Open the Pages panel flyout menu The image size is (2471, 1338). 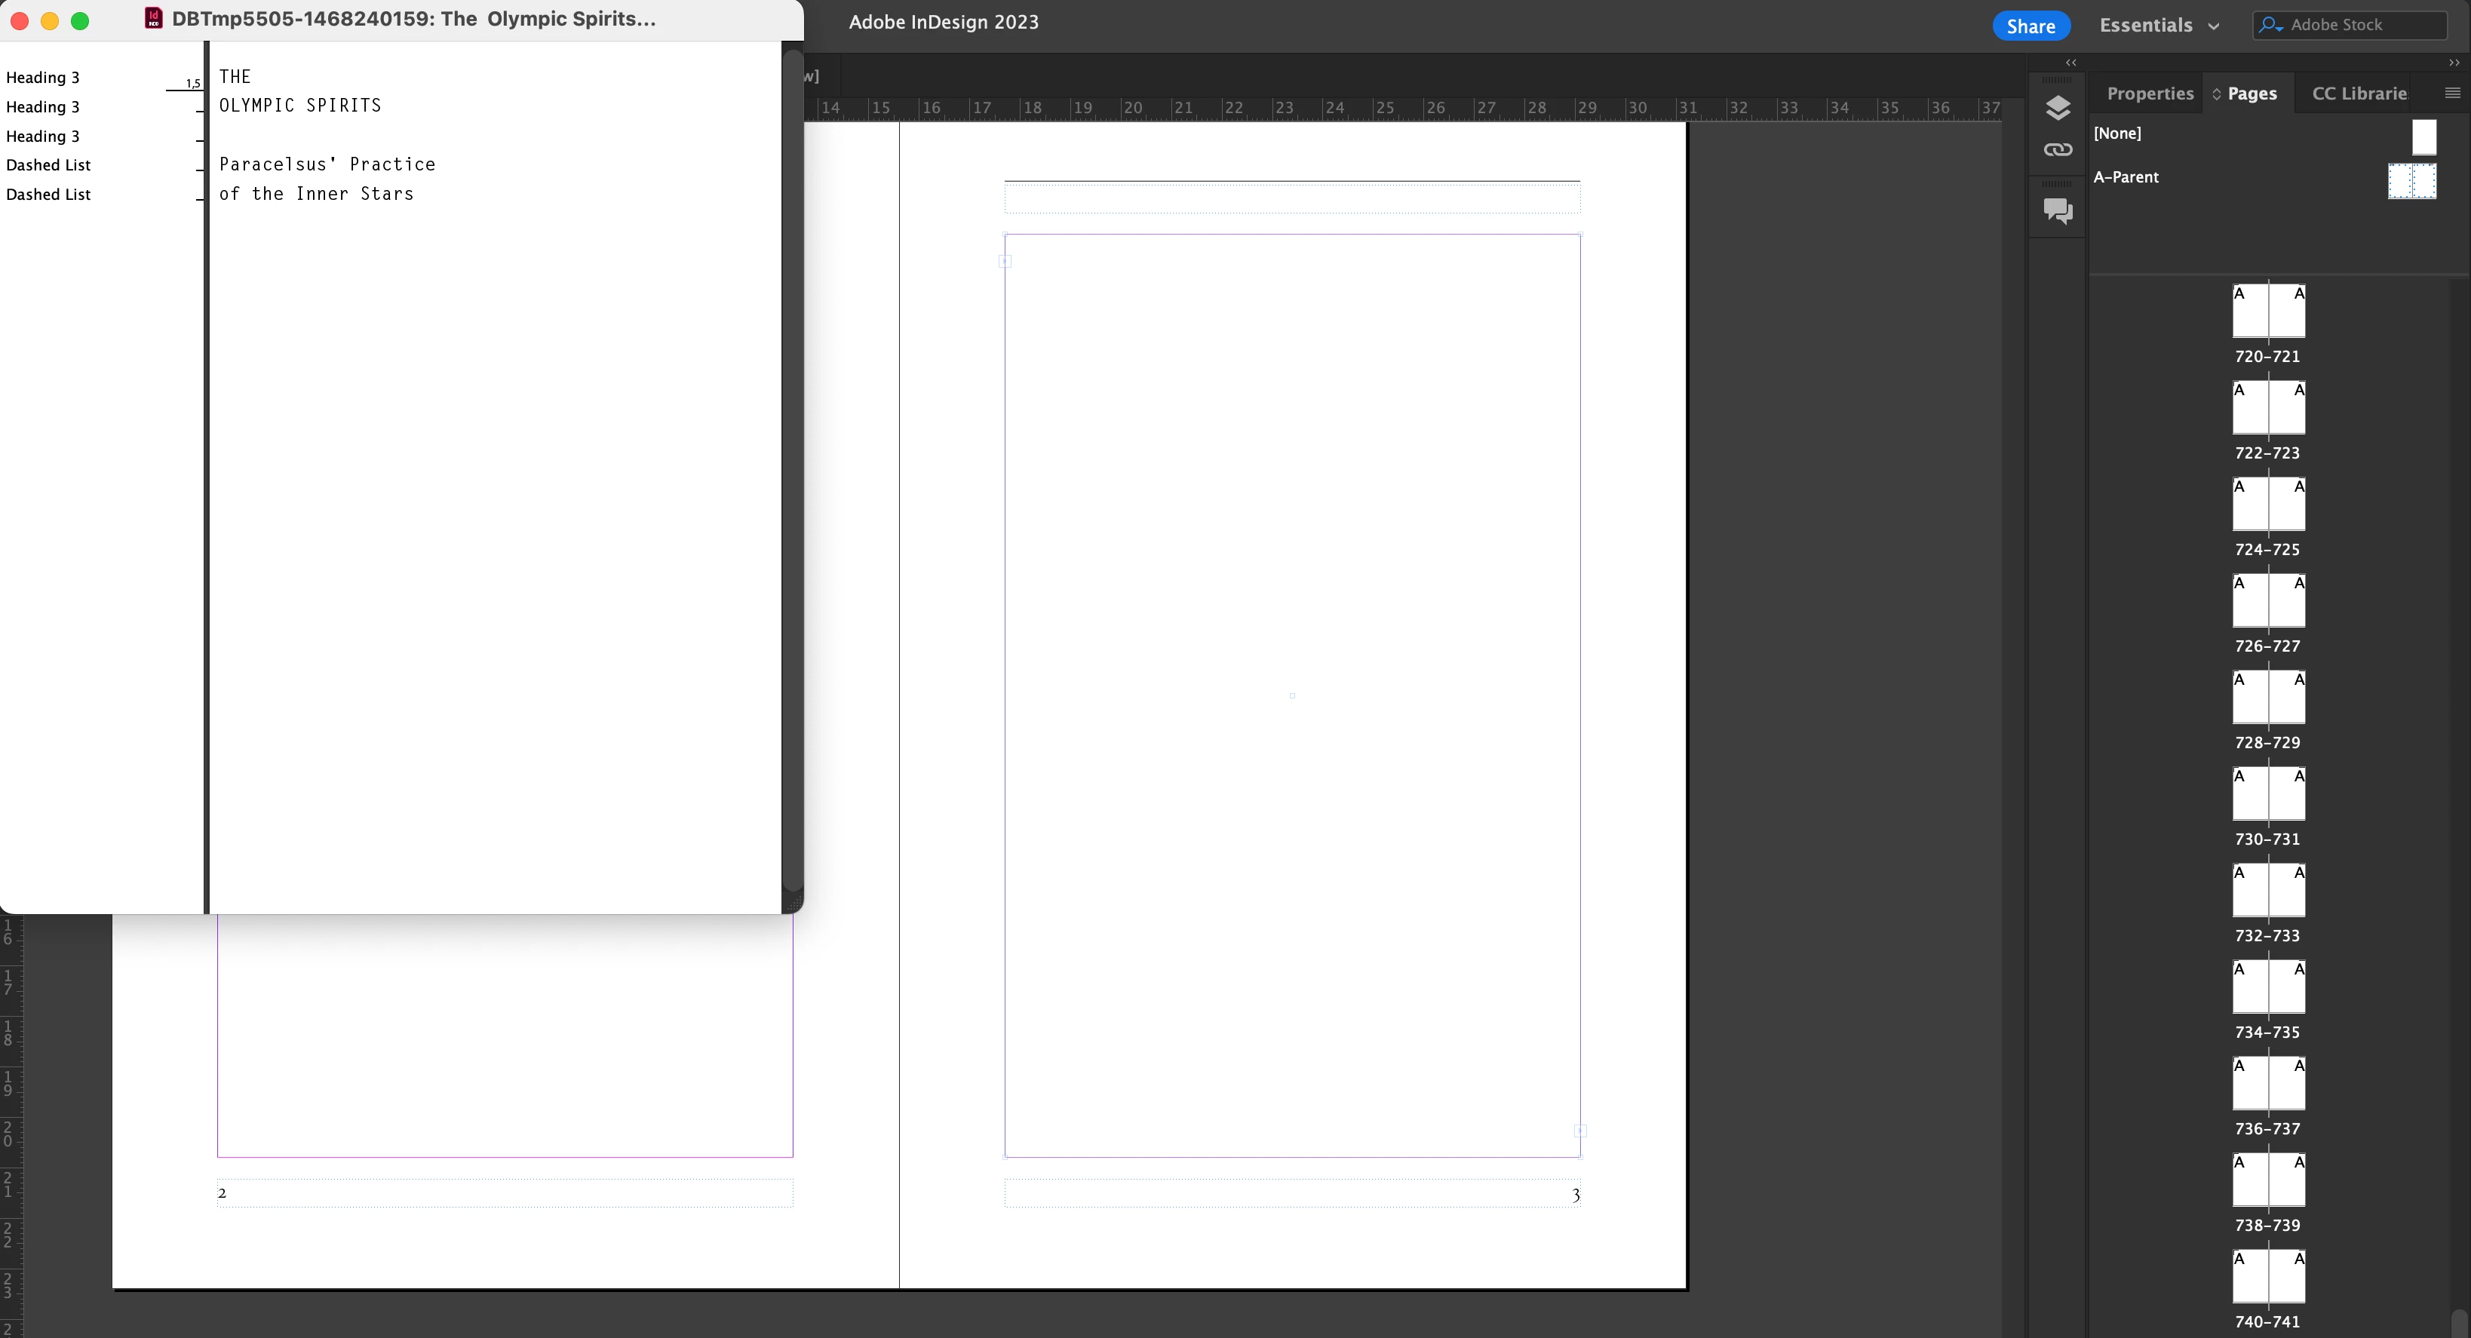coord(2452,93)
